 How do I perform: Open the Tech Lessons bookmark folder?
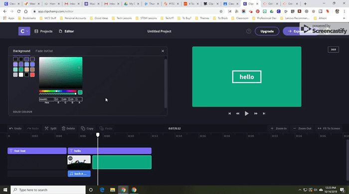point(122,18)
